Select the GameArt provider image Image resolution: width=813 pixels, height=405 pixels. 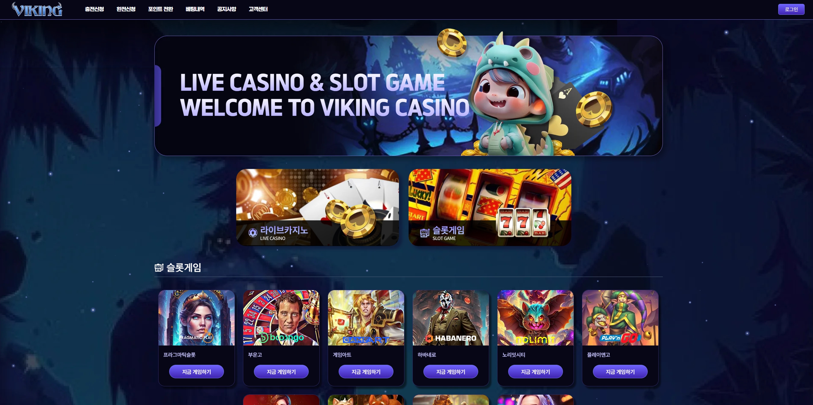tap(366, 318)
